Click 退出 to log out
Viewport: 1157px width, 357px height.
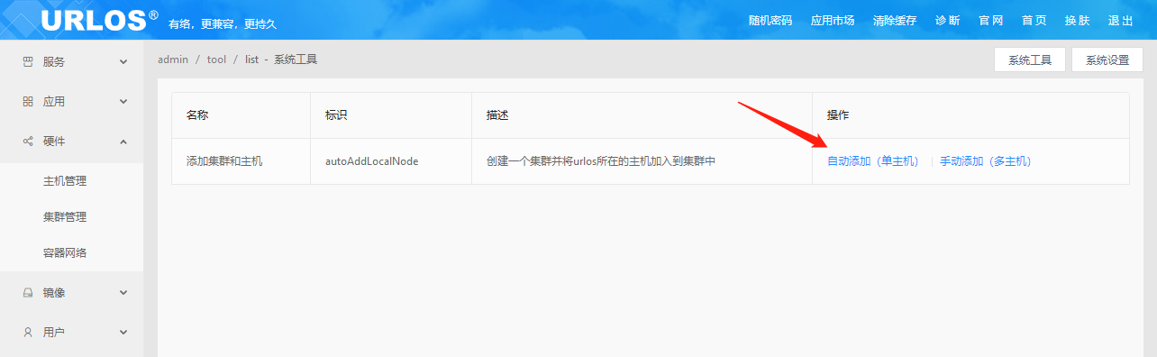click(x=1120, y=21)
